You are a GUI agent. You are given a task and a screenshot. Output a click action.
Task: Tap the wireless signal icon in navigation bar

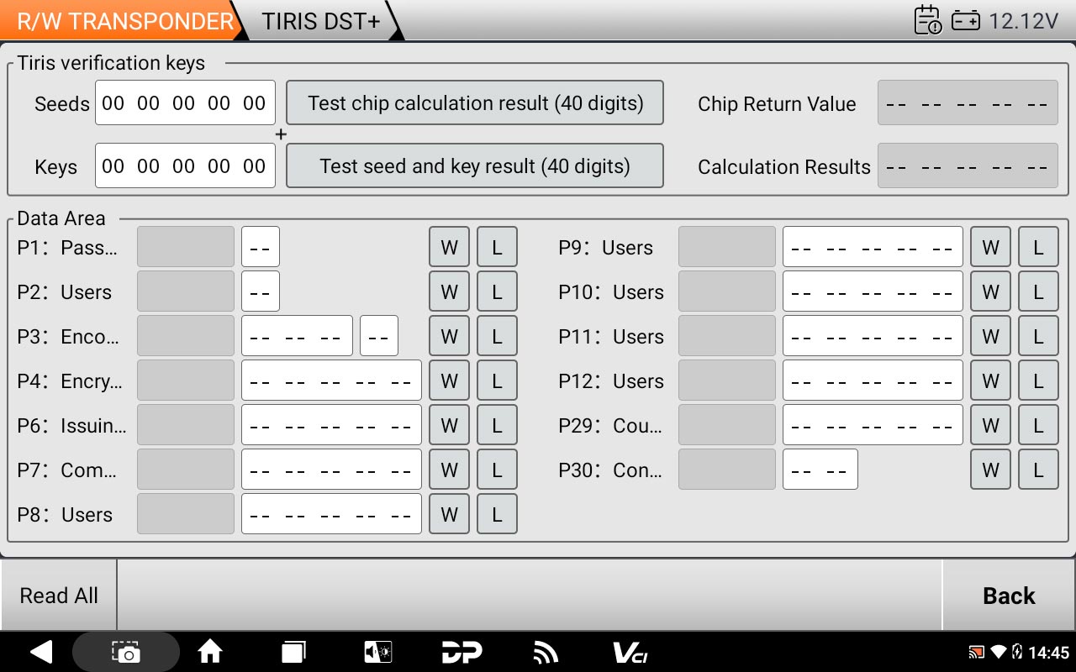[546, 652]
